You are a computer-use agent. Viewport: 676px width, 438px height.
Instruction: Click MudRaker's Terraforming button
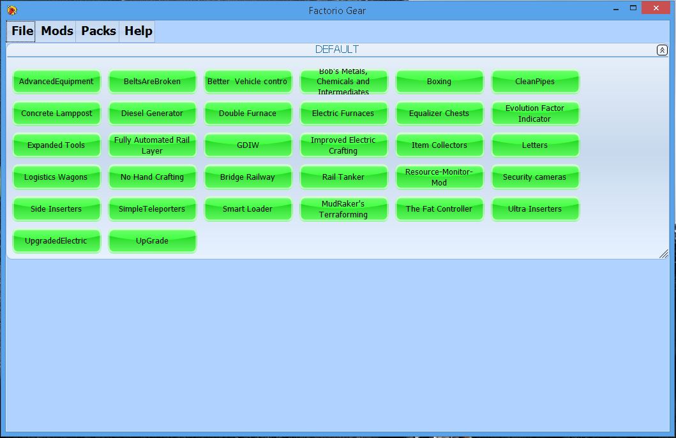point(343,209)
